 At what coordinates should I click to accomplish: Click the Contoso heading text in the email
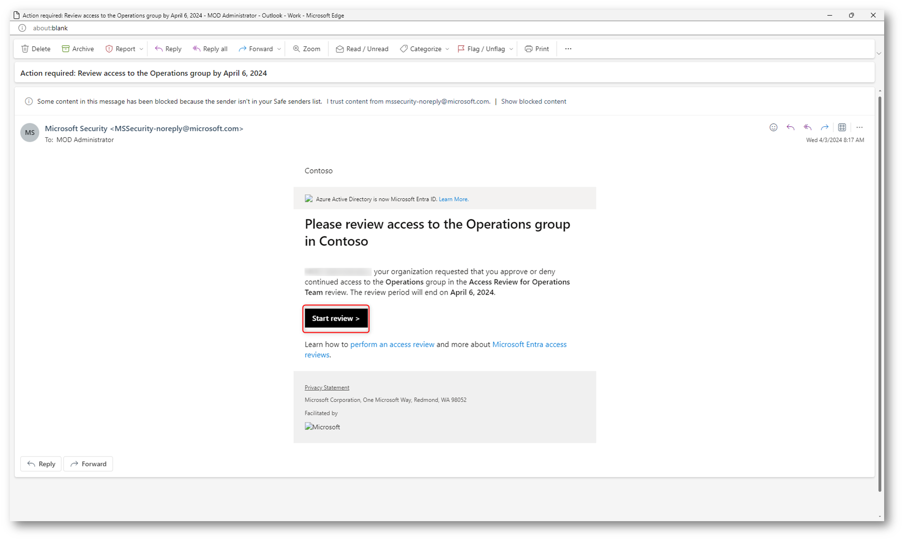coord(319,171)
